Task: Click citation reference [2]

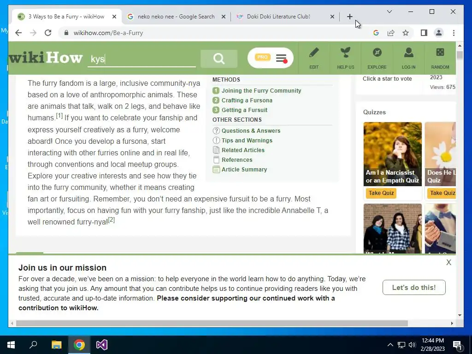Action: [112, 220]
